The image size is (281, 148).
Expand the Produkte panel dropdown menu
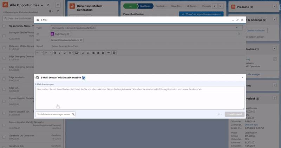pos(274,7)
